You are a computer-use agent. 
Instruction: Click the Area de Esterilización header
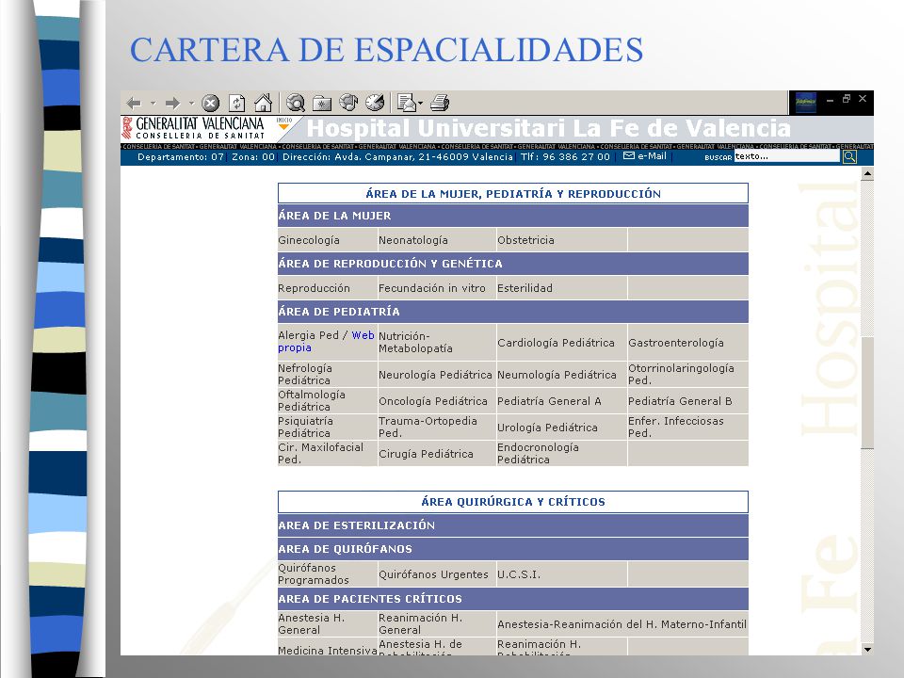point(512,525)
